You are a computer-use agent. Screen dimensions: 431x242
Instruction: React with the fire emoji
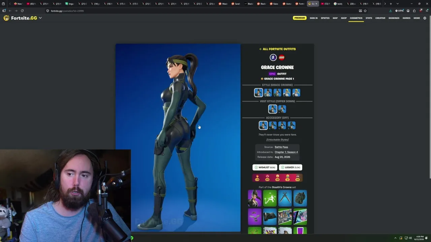point(257,177)
